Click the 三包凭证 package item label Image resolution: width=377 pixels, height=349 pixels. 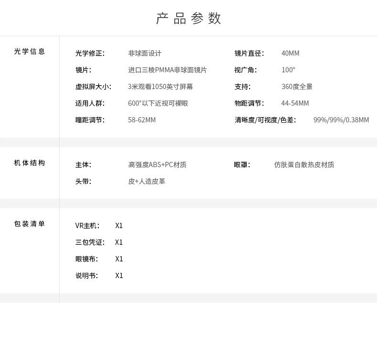pos(90,242)
